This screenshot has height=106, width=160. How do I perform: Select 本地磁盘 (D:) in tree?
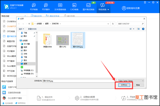[27, 73]
